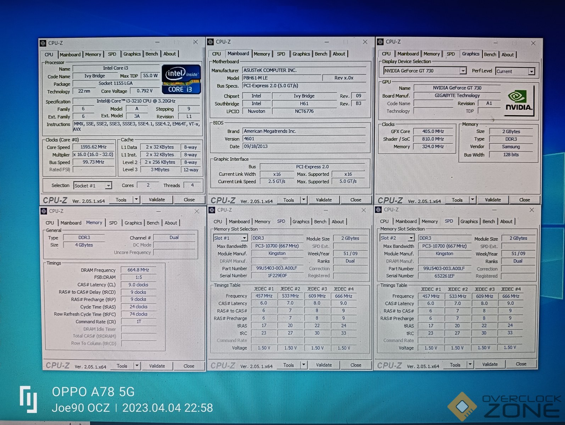Click Specification field Intel Core i3-3210
Viewport: 565px width, 425px height.
pyautogui.click(x=136, y=101)
